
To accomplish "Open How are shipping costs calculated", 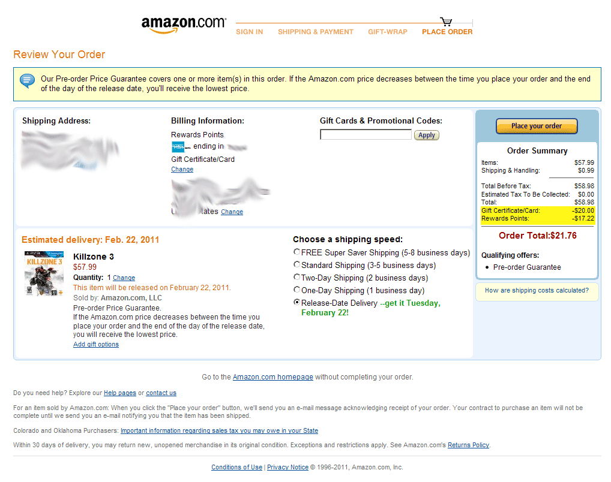I will [x=537, y=290].
